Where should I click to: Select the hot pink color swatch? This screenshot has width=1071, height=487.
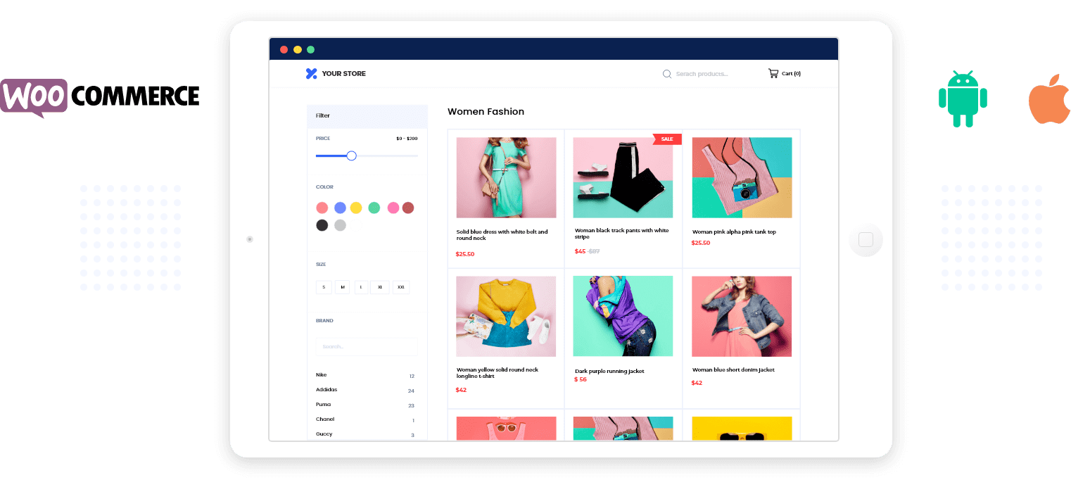tap(393, 208)
